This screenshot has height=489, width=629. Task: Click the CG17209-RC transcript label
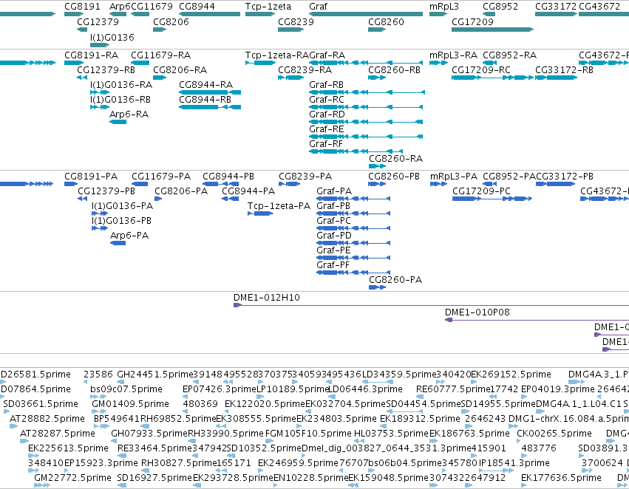pos(481,69)
